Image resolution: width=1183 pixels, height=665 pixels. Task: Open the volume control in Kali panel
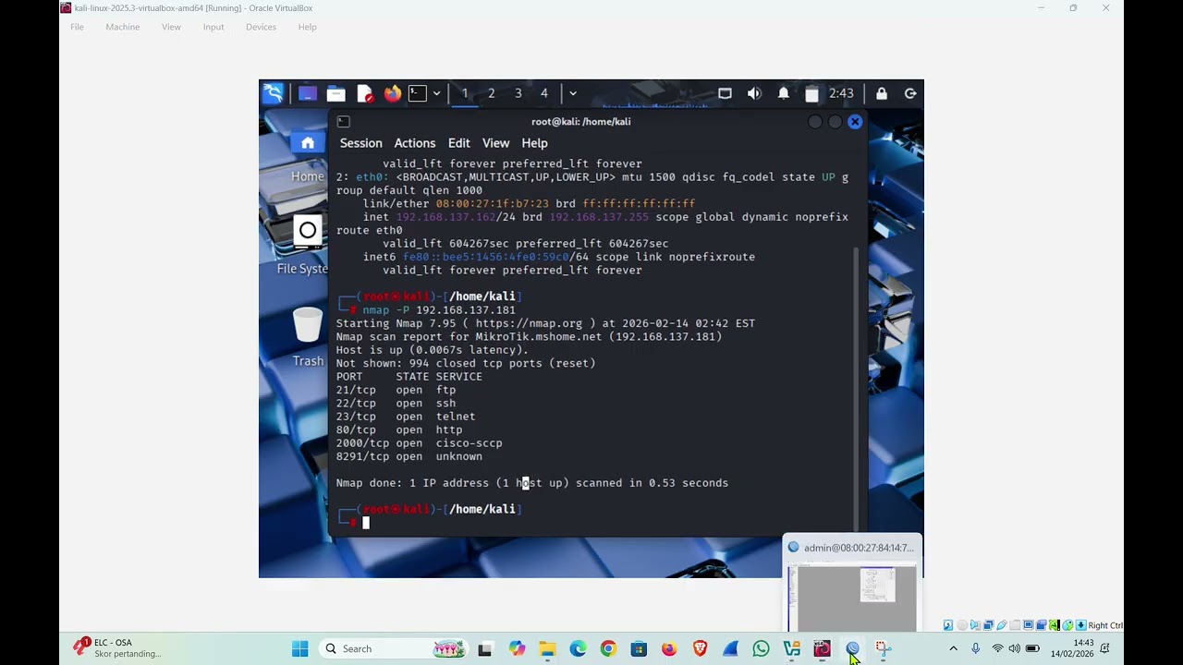(754, 93)
